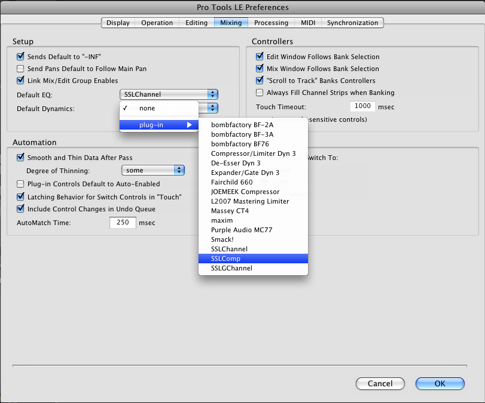This screenshot has width=485, height=403.
Task: Choose maxim from the plug-in list
Action: [x=253, y=220]
